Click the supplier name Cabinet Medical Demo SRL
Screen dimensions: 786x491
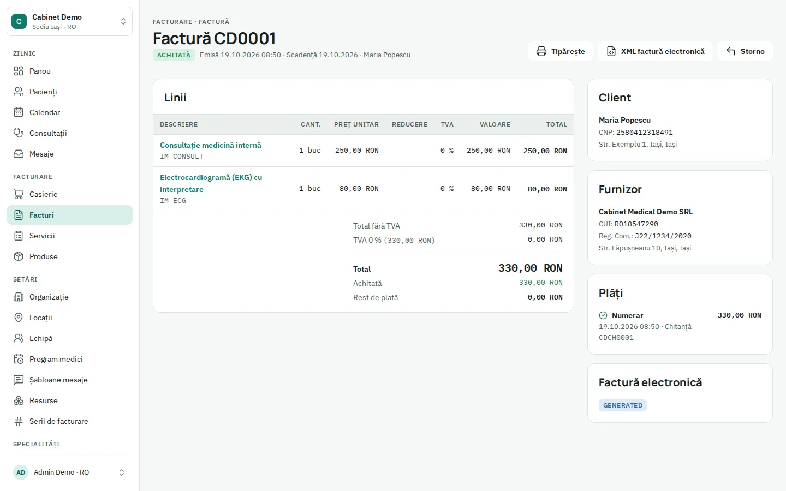(x=646, y=212)
